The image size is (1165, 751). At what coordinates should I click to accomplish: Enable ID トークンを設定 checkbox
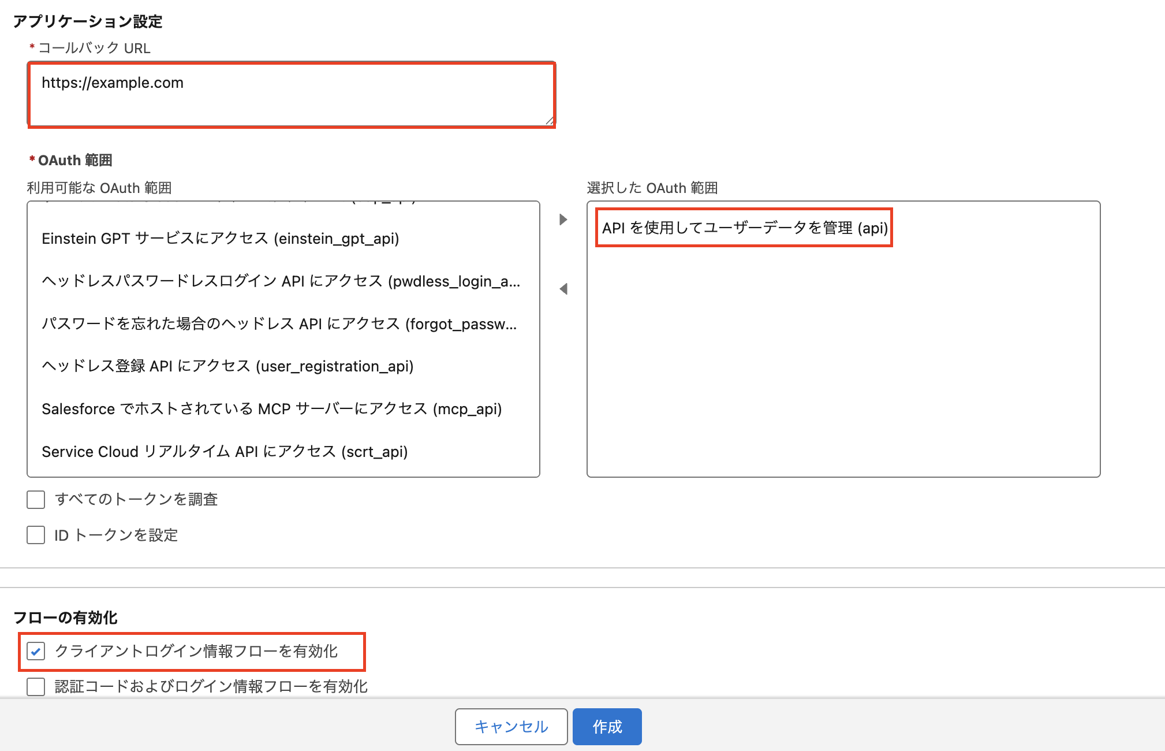click(36, 535)
